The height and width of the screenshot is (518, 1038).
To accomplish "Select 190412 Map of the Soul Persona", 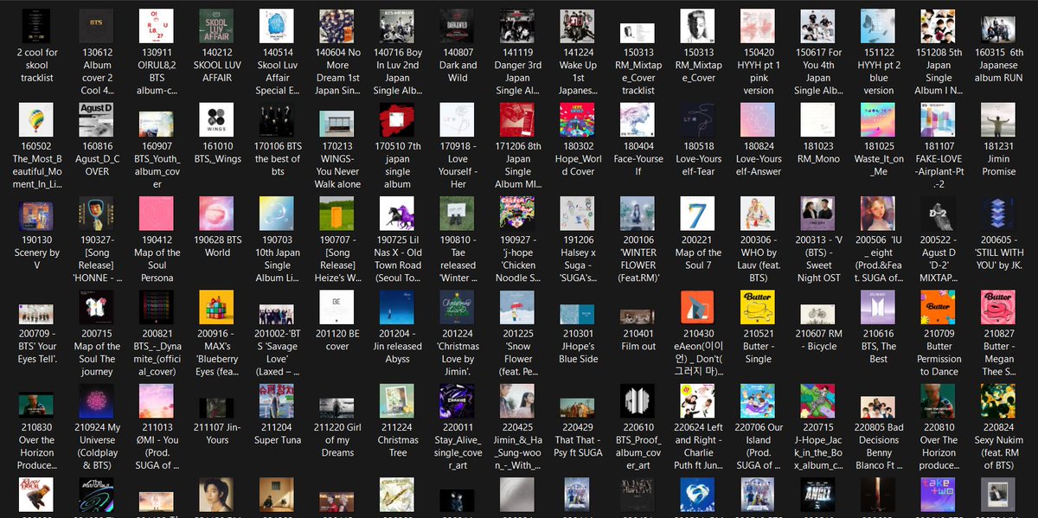I will click(157, 214).
